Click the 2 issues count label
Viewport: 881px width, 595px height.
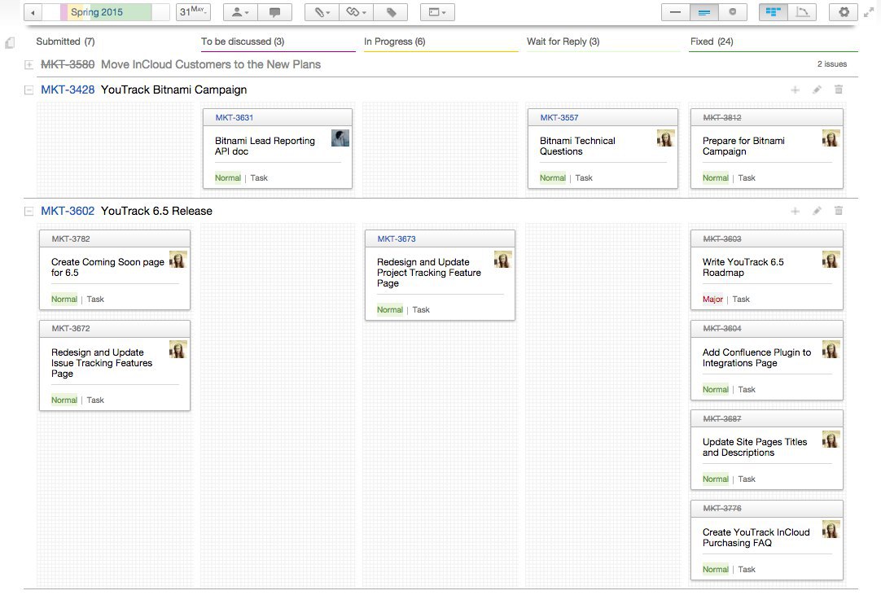point(831,64)
